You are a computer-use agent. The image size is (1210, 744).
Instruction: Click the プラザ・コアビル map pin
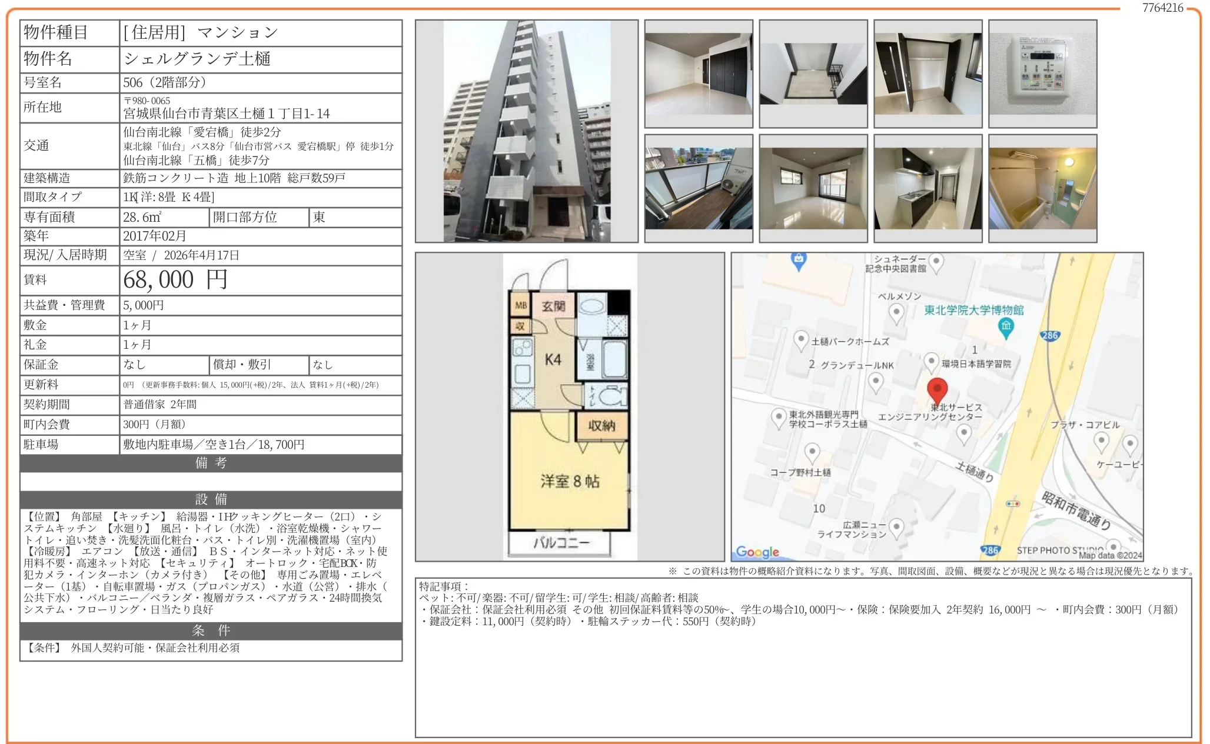(1101, 441)
